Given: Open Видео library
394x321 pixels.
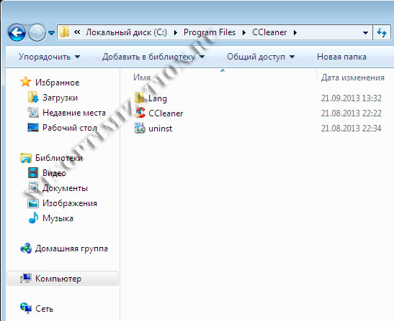Looking at the screenshot, I should [54, 173].
